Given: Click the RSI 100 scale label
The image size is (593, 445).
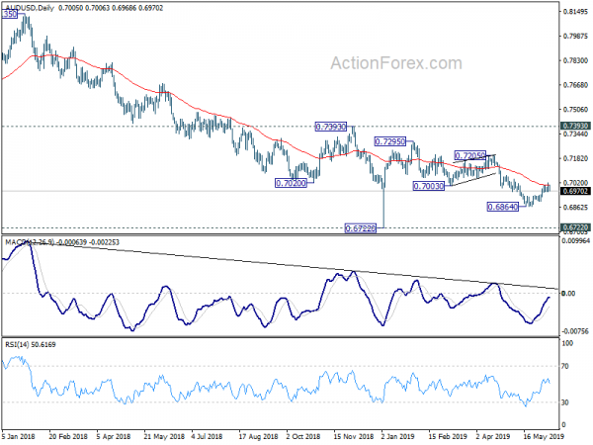Looking at the screenshot, I should [567, 343].
